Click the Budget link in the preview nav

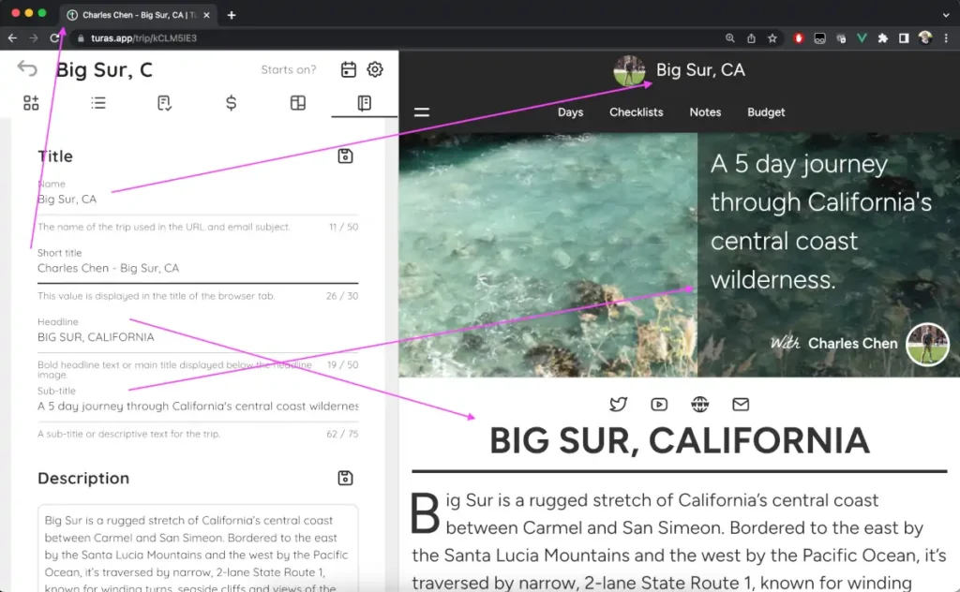click(x=766, y=112)
